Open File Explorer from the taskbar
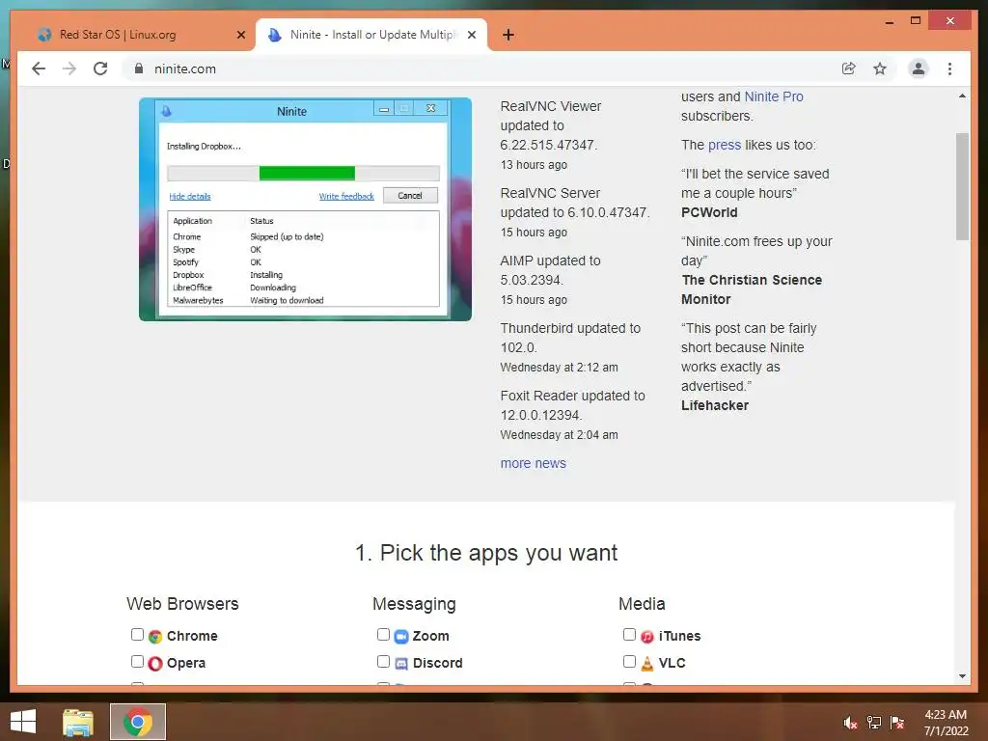 click(x=78, y=722)
